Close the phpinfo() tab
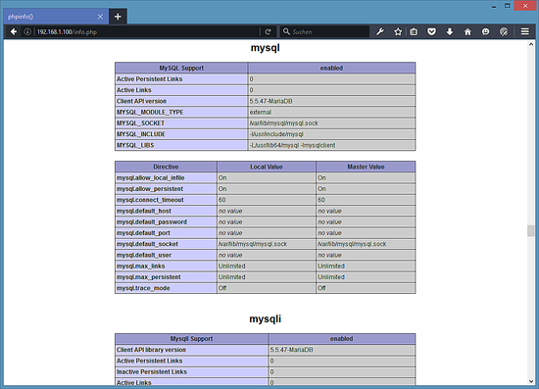The image size is (539, 389). point(100,17)
